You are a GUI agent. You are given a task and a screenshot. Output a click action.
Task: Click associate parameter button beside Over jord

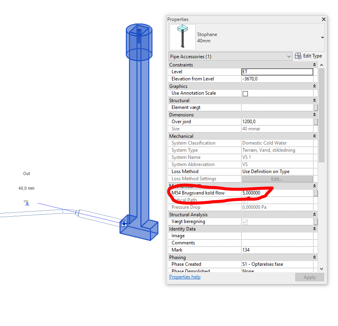(315, 122)
